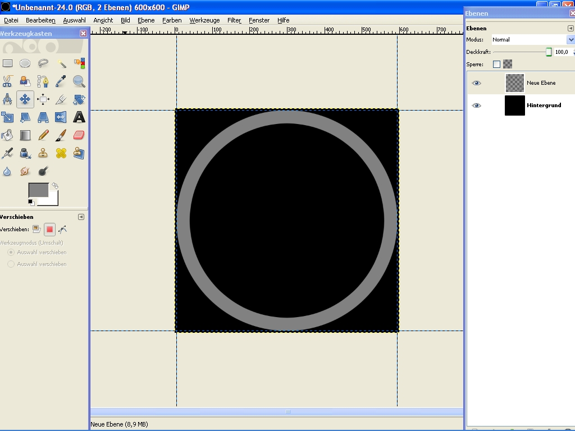Select the Hintergrund layer thumbnail
The height and width of the screenshot is (431, 575).
pos(515,106)
